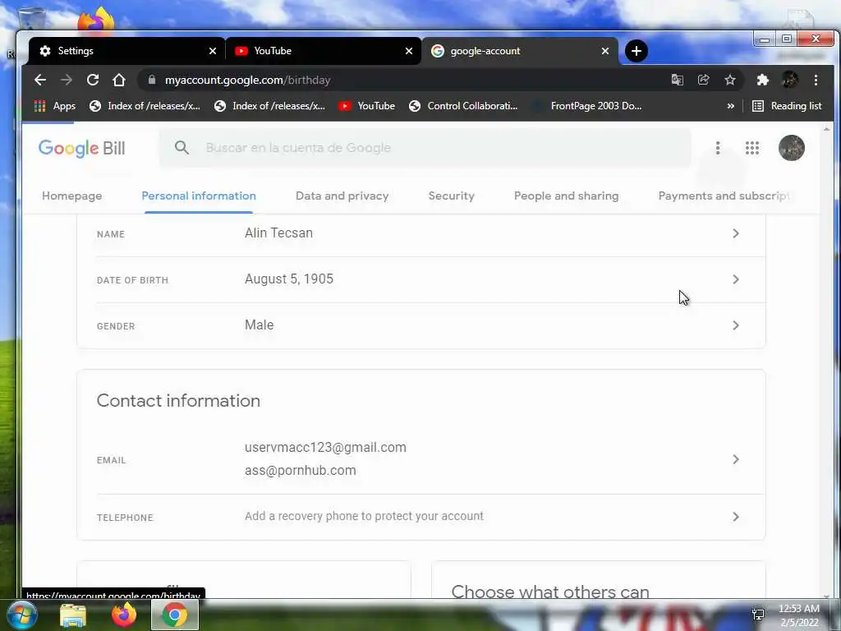This screenshot has width=841, height=631.
Task: Click the share page icon
Action: 703,80
